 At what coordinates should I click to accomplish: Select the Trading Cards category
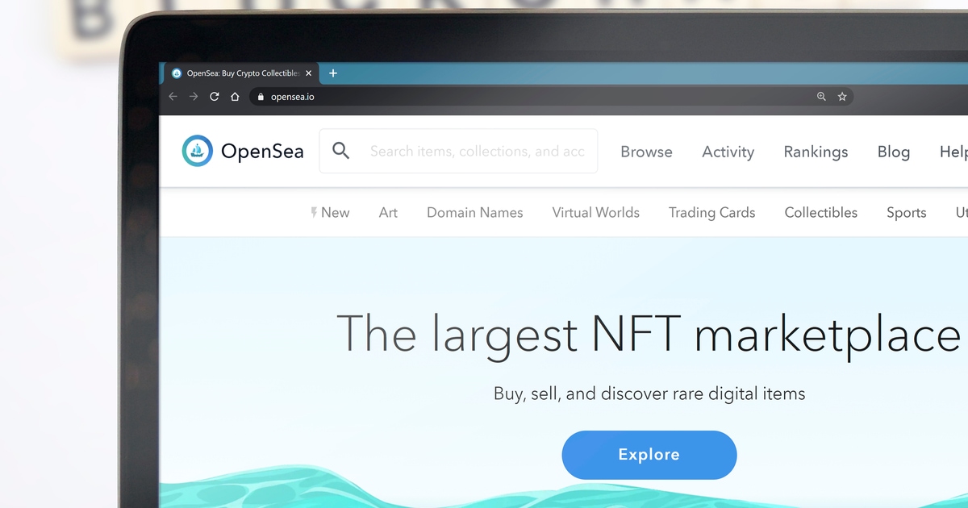point(711,213)
